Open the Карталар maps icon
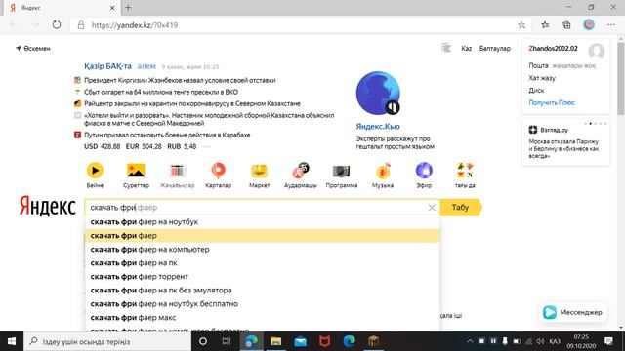The height and width of the screenshot is (351, 625). coord(218,171)
